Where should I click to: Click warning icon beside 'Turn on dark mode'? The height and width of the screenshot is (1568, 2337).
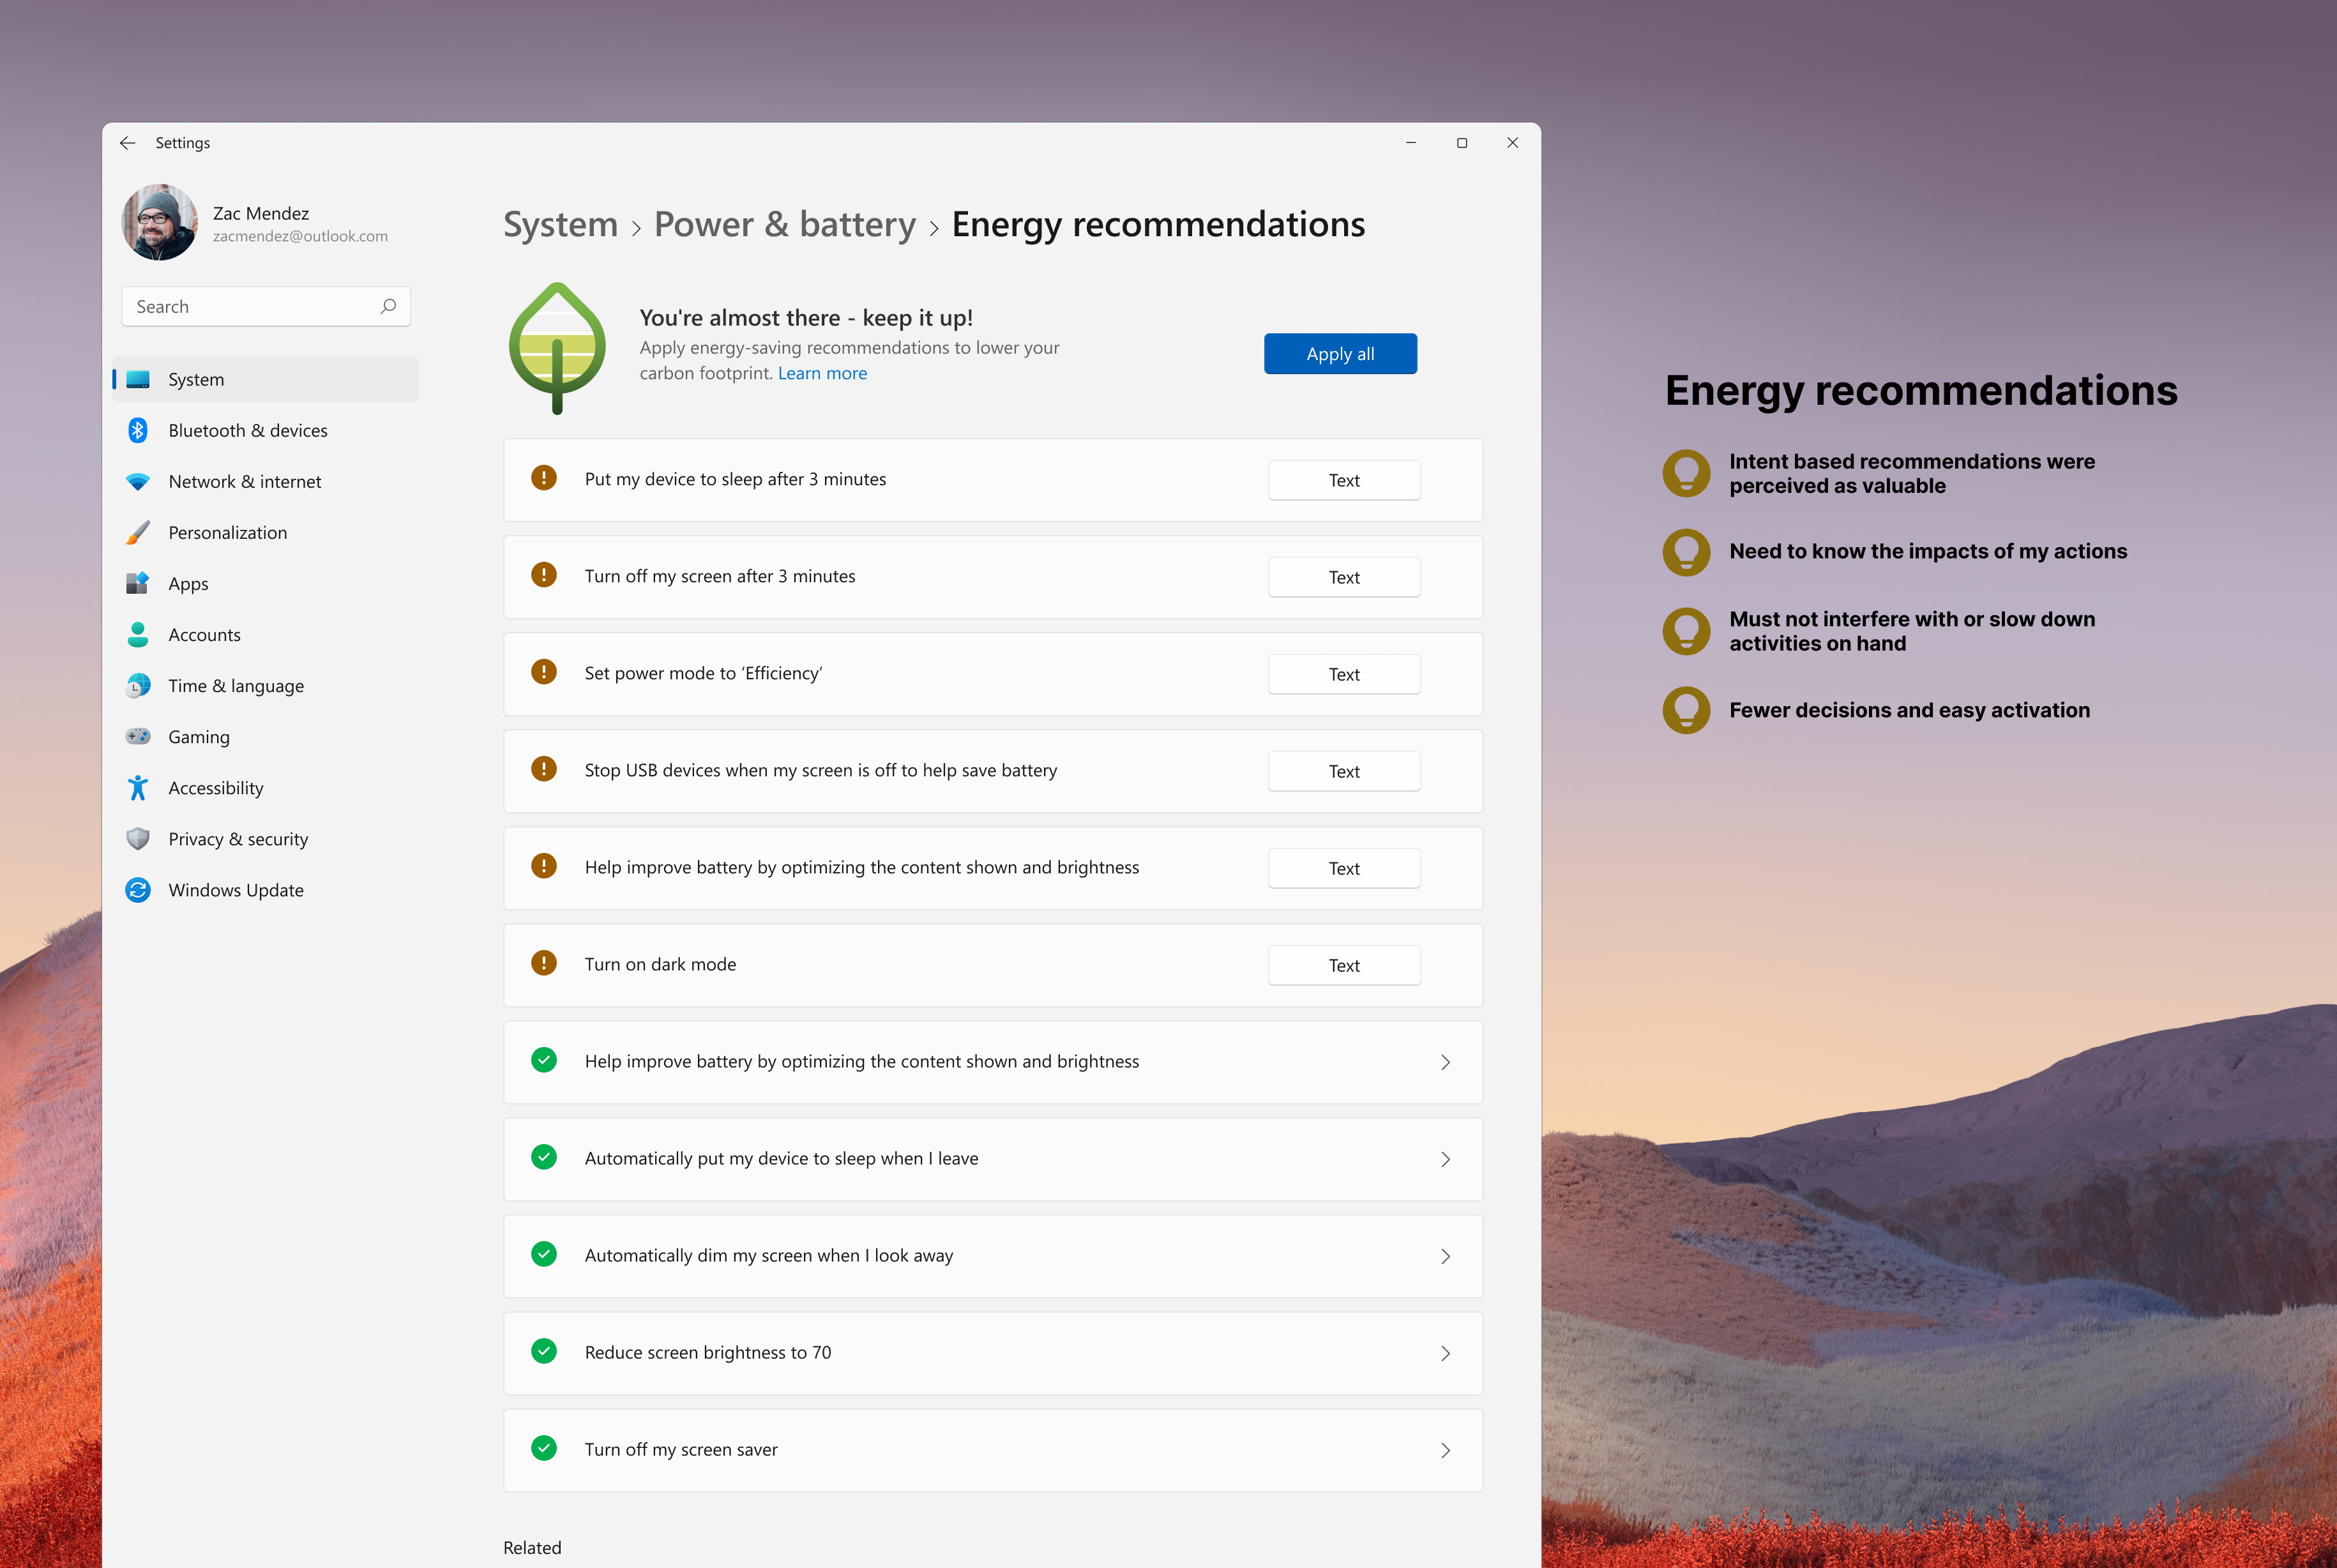coord(544,963)
